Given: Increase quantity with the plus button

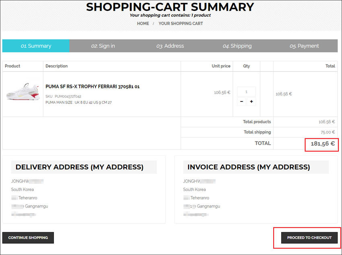Looking at the screenshot, I should 251,102.
